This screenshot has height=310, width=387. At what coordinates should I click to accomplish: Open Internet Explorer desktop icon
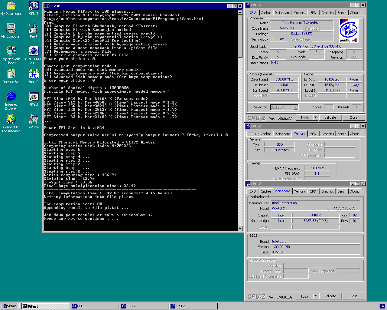11,101
